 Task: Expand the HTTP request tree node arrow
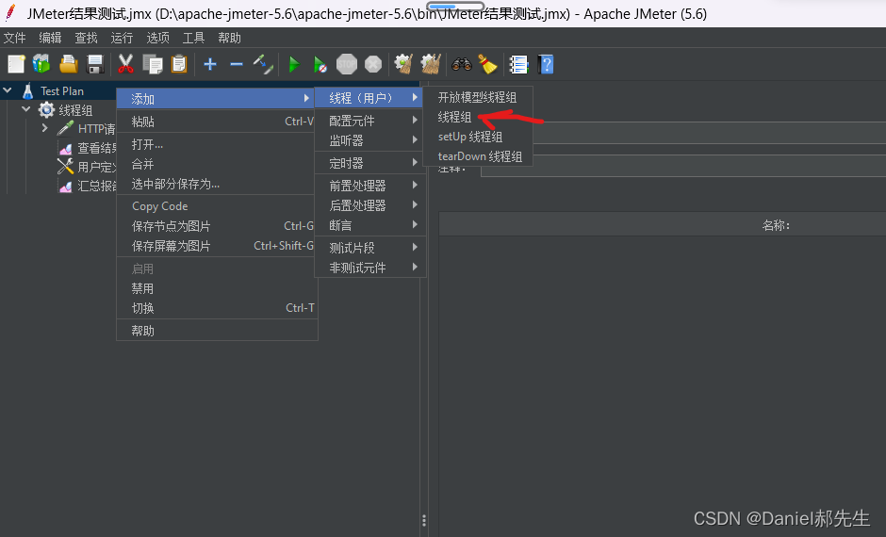click(44, 128)
